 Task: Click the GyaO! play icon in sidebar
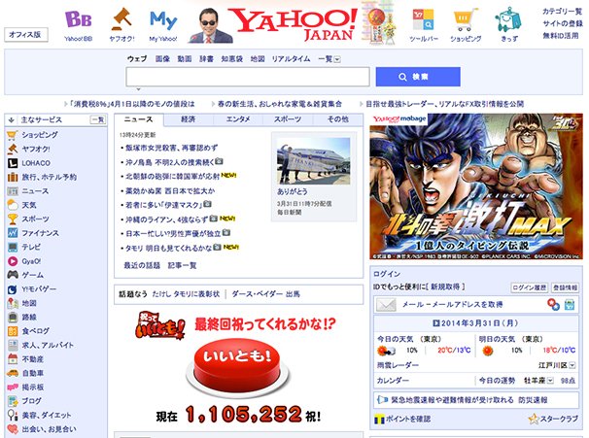click(13, 261)
